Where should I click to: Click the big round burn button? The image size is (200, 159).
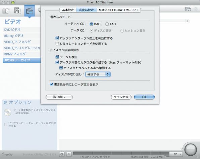click(191, 150)
